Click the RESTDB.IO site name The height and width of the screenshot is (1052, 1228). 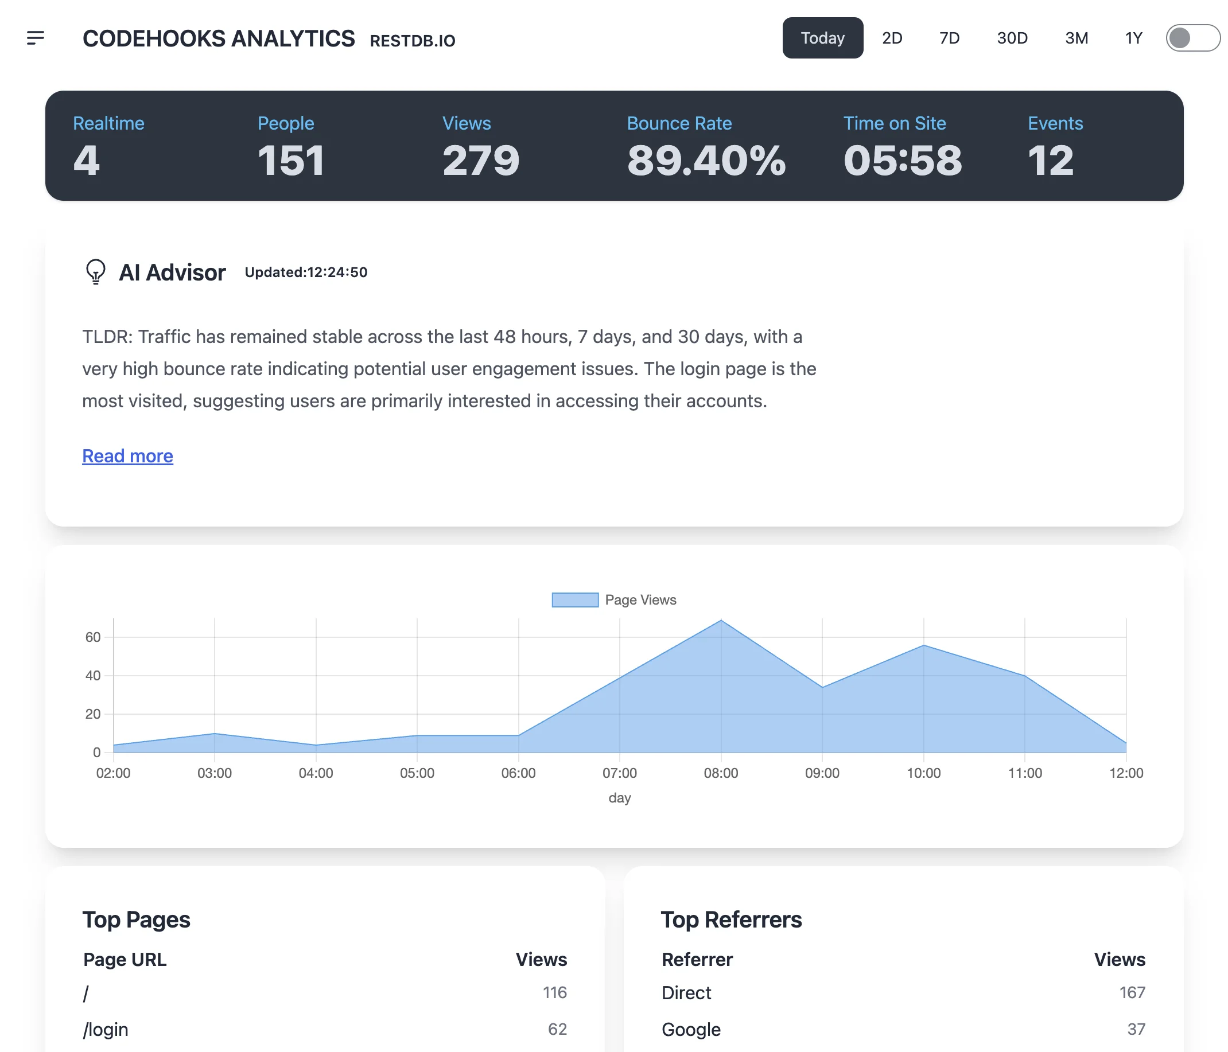point(413,41)
